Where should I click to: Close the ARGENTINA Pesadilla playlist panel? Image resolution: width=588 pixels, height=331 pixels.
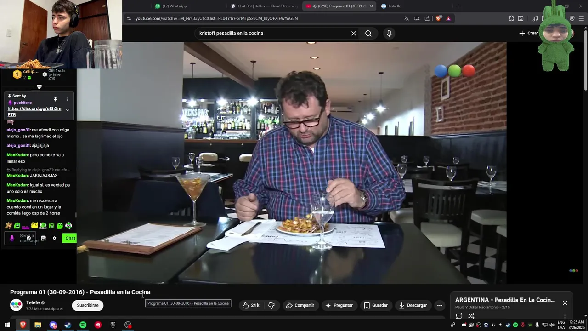565,303
